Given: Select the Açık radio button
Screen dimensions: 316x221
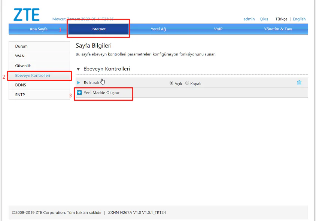Looking at the screenshot, I should pyautogui.click(x=171, y=83).
